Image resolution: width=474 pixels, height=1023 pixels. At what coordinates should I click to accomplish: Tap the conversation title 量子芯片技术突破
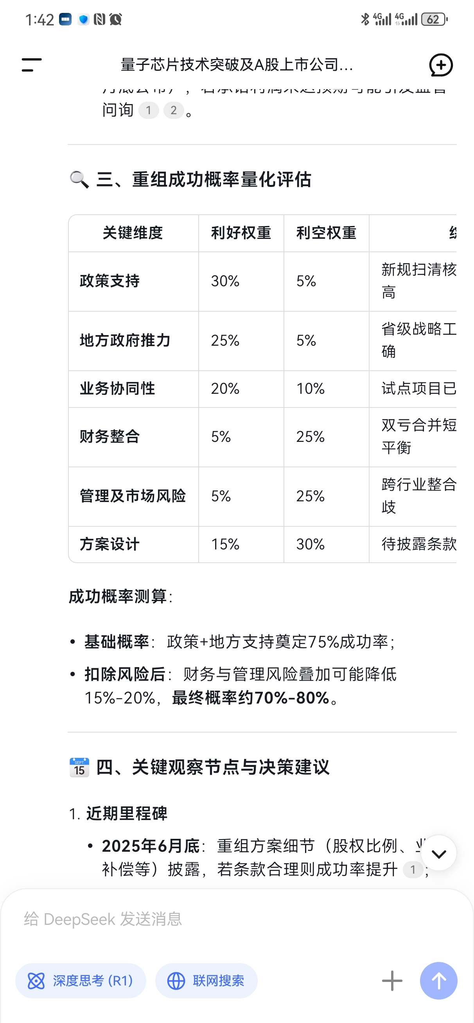click(x=237, y=65)
